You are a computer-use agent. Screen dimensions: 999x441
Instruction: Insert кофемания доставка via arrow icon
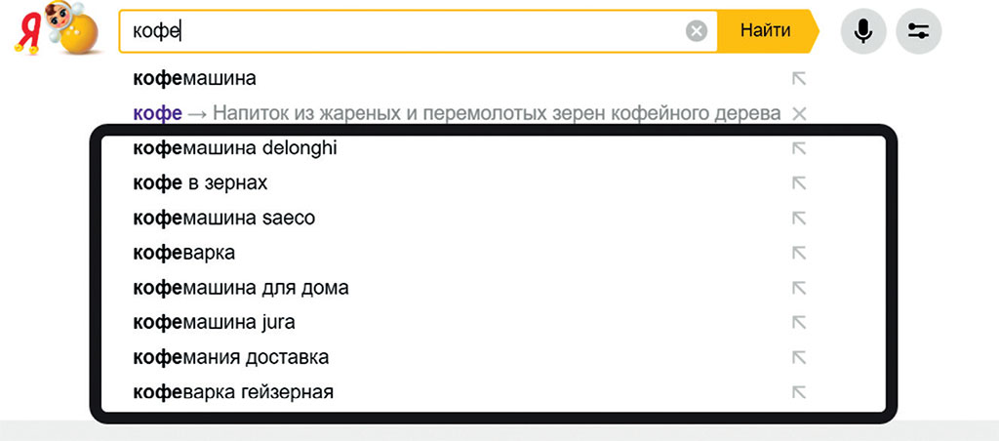799,358
